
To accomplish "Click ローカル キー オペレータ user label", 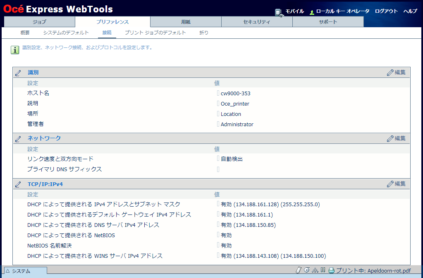I will click(x=343, y=11).
